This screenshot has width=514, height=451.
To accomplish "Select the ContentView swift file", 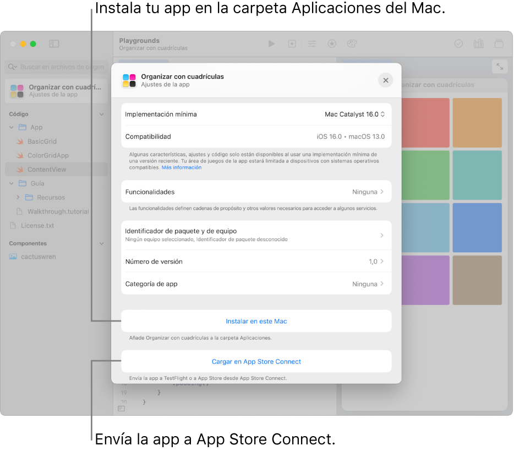I will click(x=56, y=169).
